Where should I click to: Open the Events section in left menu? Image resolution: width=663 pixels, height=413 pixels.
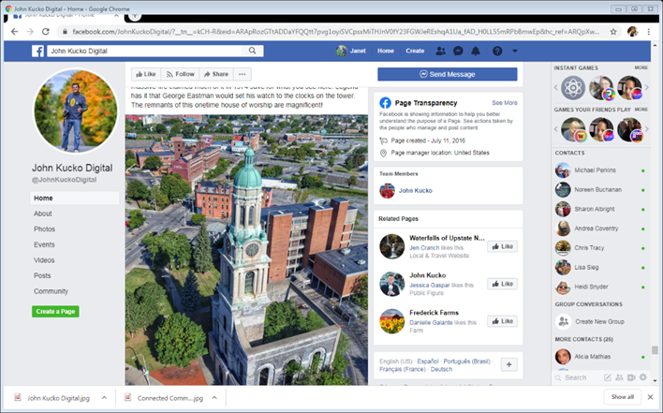pyautogui.click(x=44, y=244)
